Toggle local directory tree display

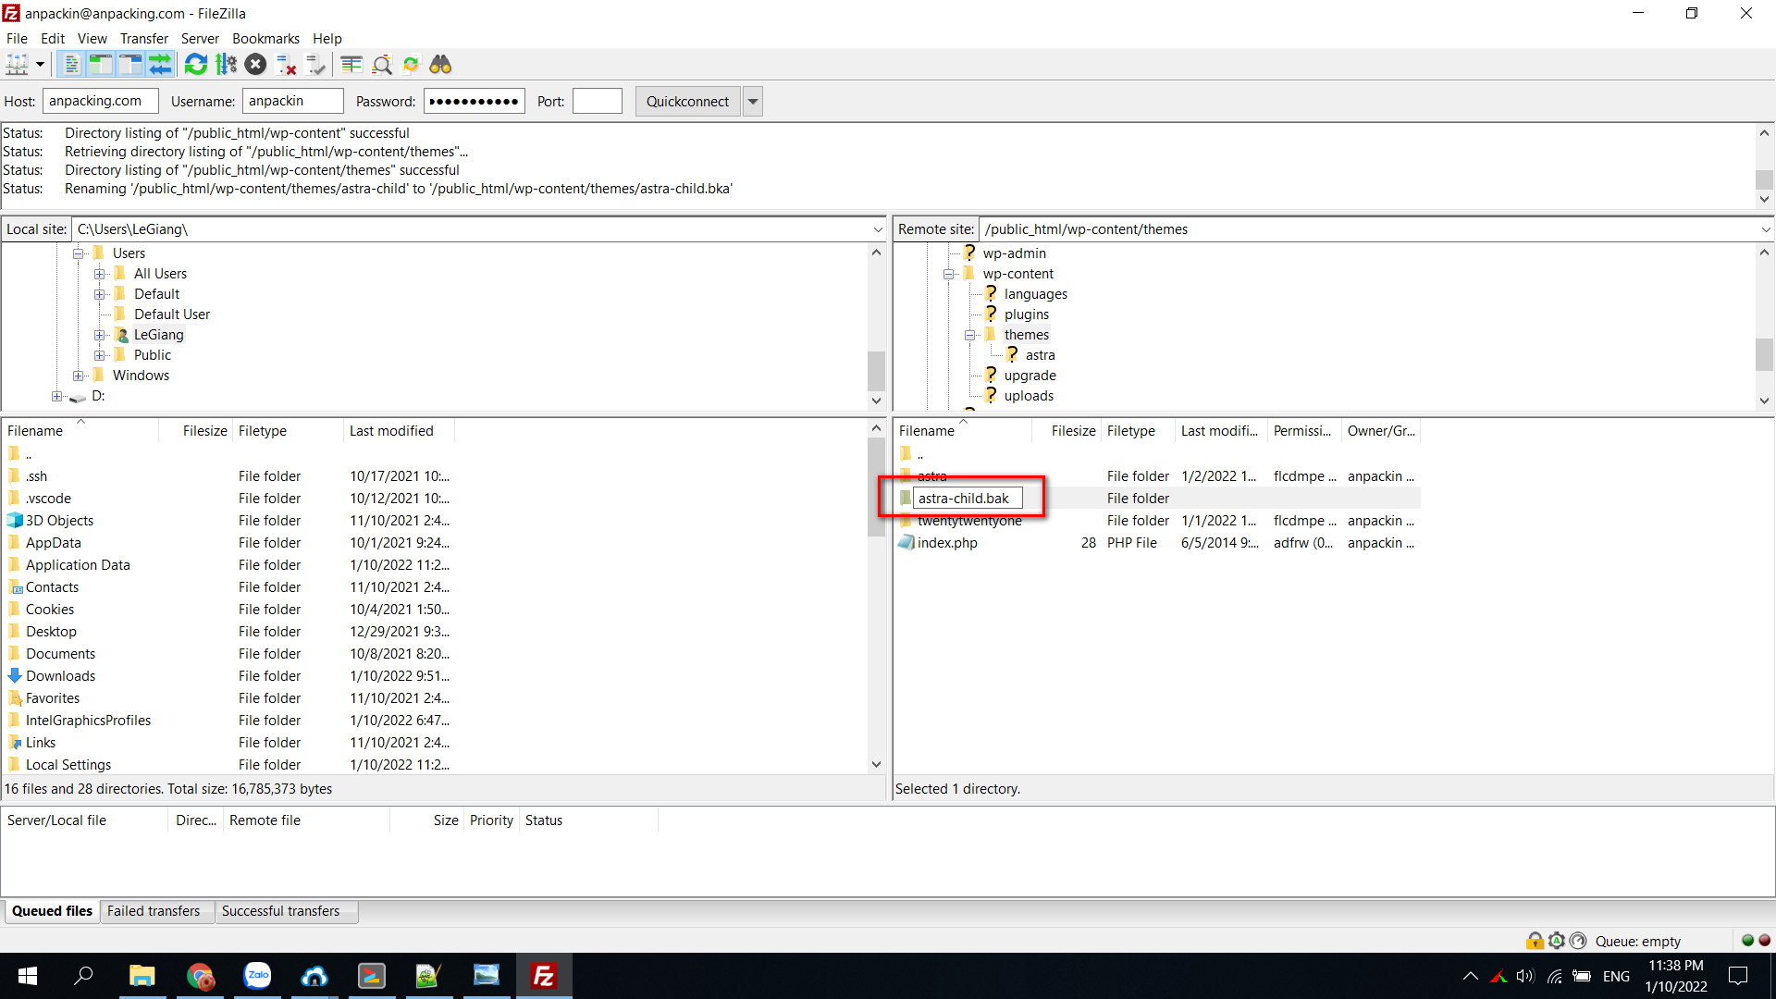[101, 65]
